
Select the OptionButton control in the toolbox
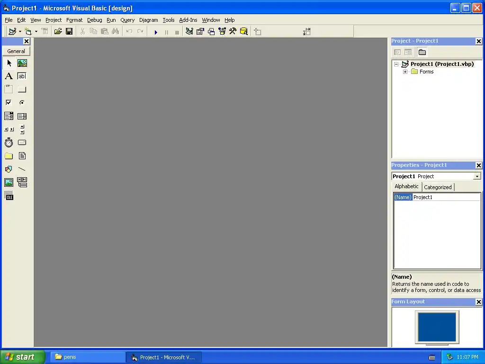pyautogui.click(x=22, y=102)
